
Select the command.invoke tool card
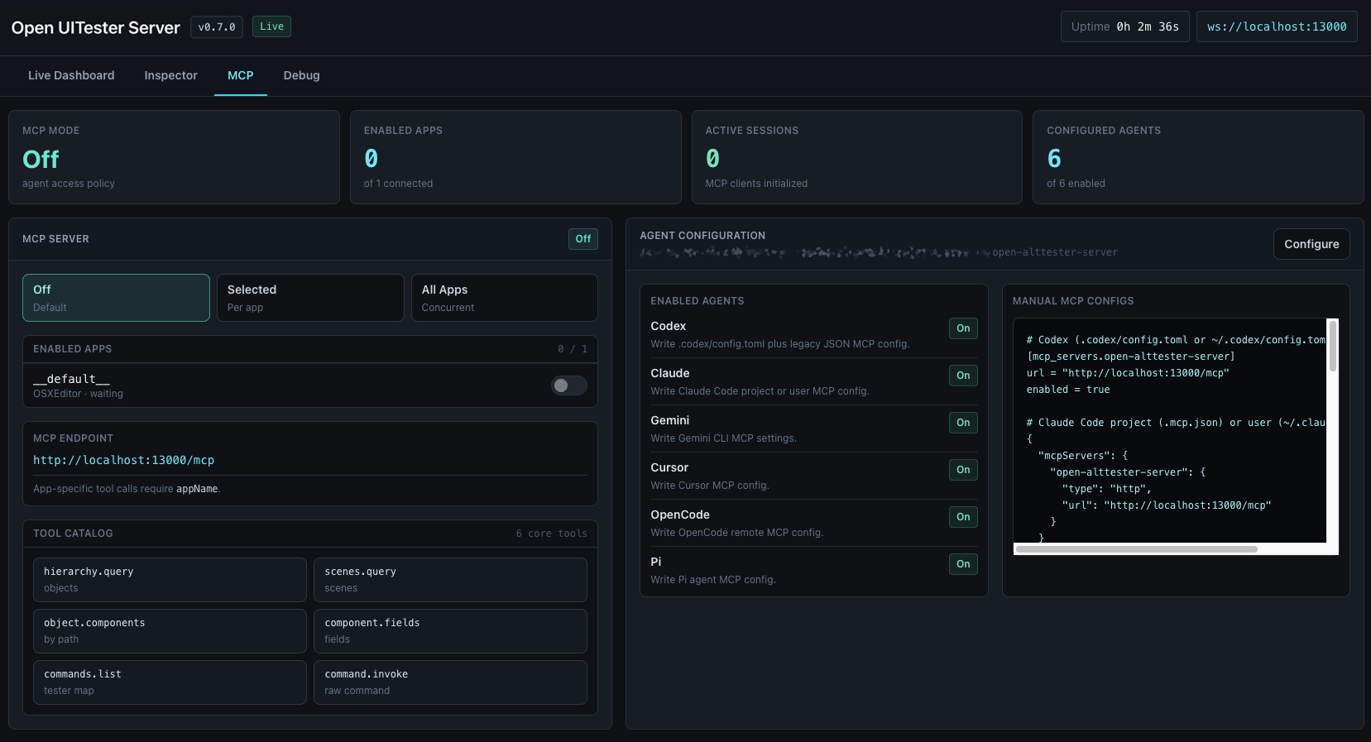pos(450,682)
